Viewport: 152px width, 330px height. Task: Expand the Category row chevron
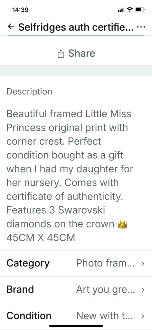coord(143,264)
